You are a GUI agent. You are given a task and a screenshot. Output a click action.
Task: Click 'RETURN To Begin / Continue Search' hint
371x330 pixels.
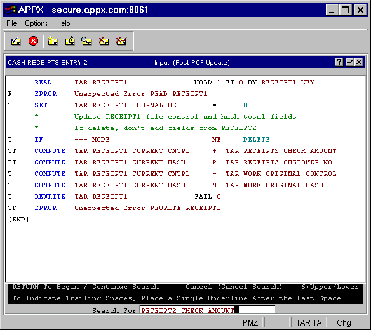85,287
